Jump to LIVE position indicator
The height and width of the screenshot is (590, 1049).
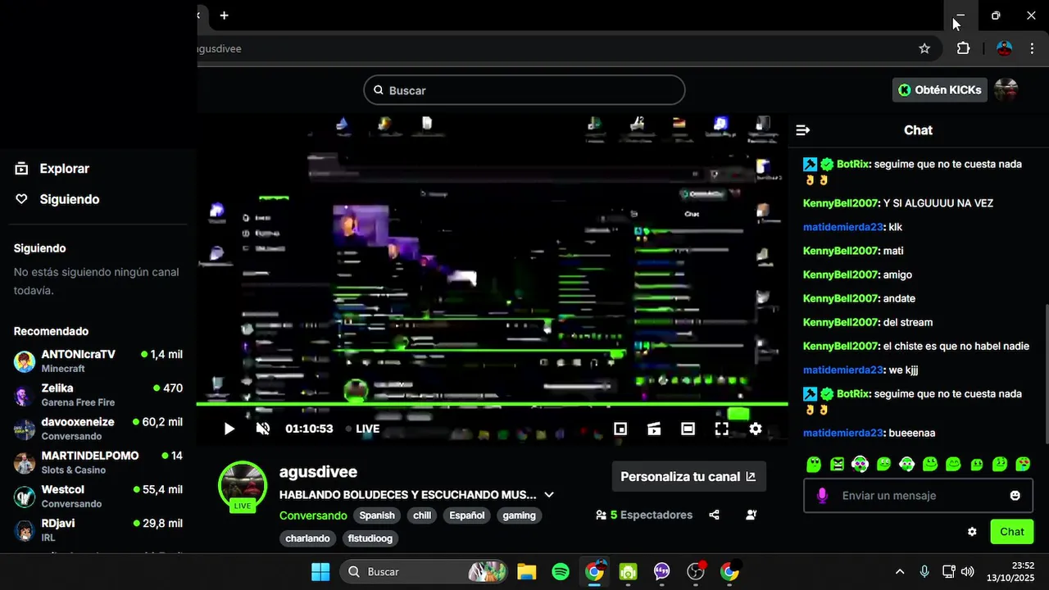(362, 429)
